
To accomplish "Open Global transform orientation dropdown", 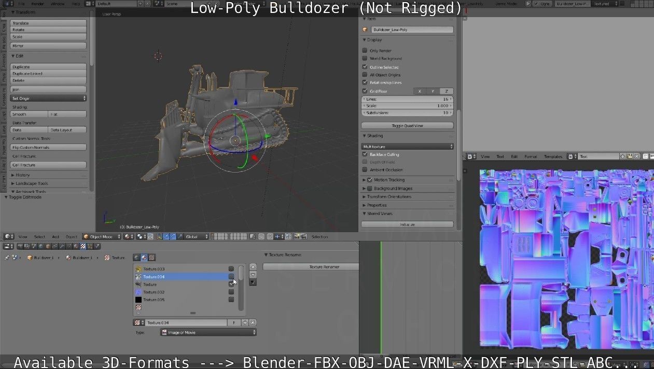I will click(197, 237).
